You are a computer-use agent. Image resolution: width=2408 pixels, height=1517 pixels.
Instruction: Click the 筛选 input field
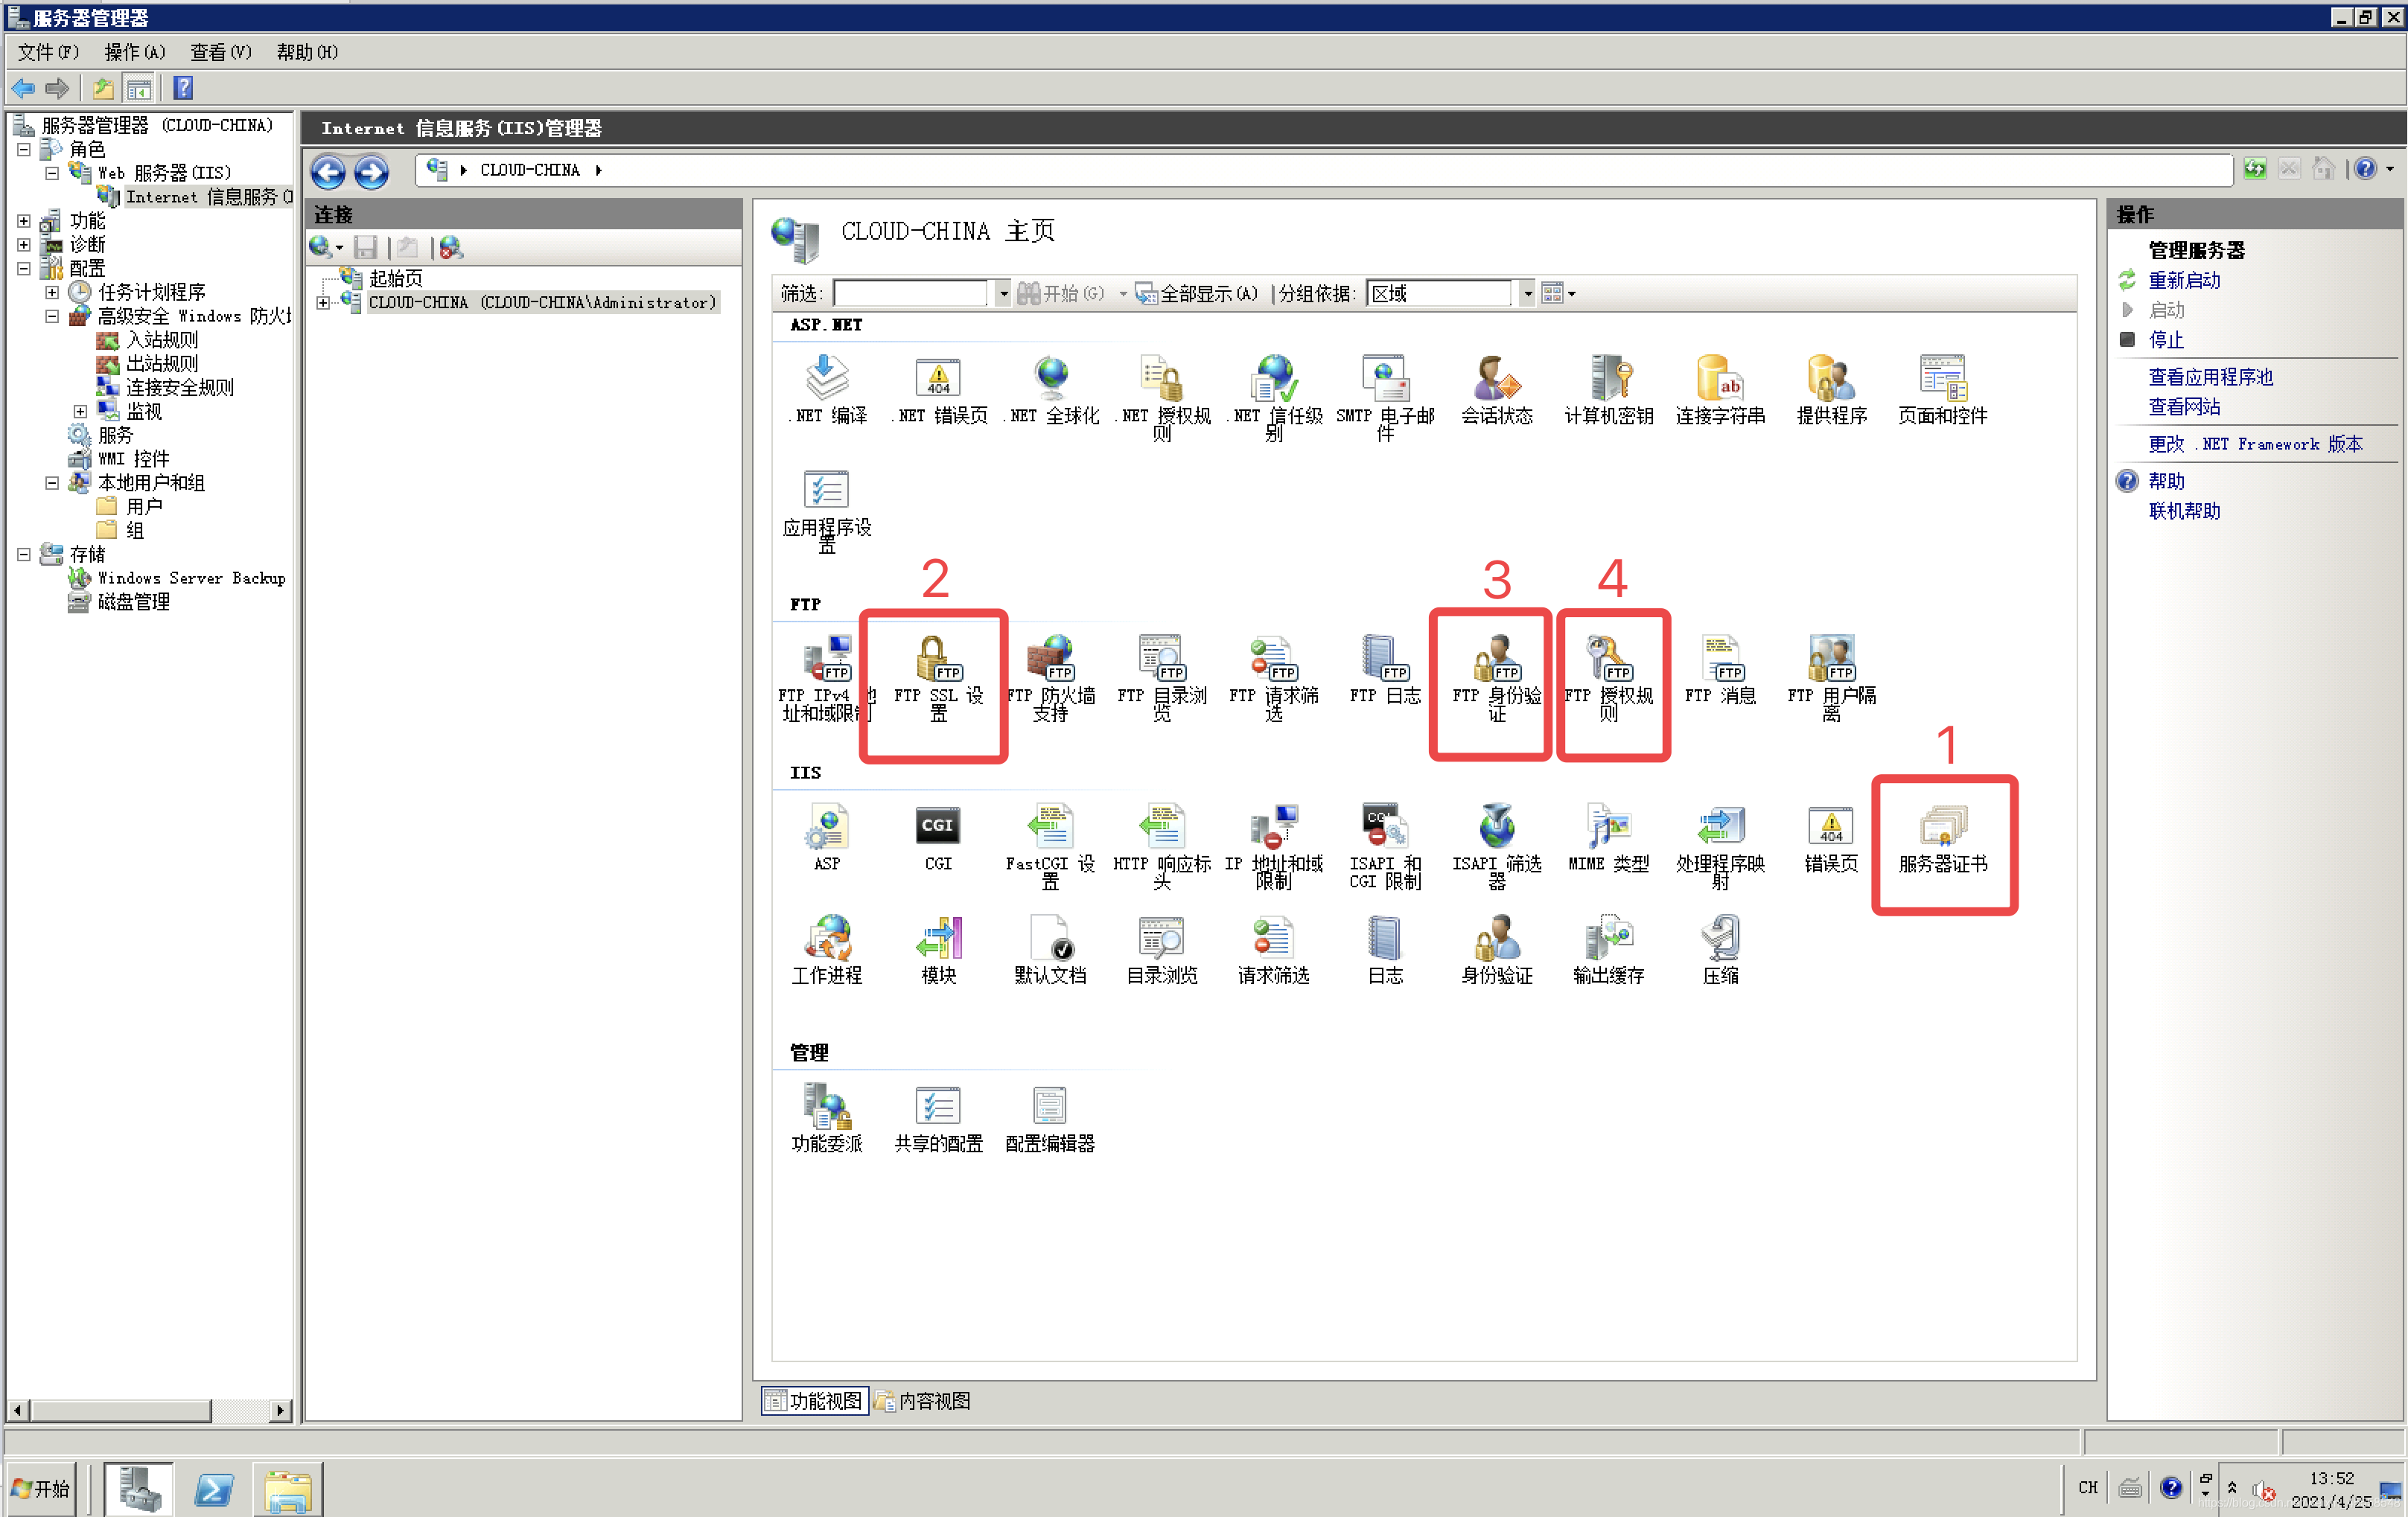pyautogui.click(x=909, y=293)
